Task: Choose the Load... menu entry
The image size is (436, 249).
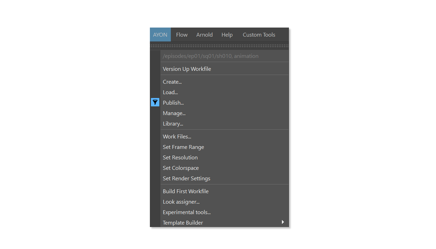Action: click(225, 92)
